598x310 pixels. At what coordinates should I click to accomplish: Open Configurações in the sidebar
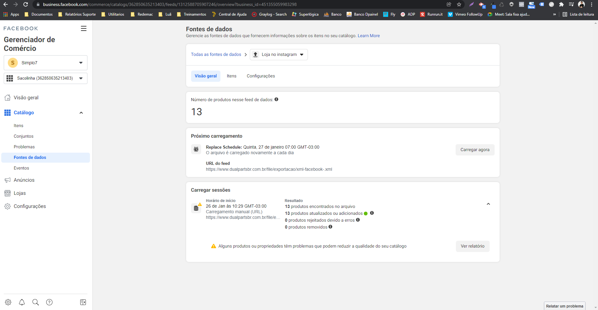coord(46,206)
